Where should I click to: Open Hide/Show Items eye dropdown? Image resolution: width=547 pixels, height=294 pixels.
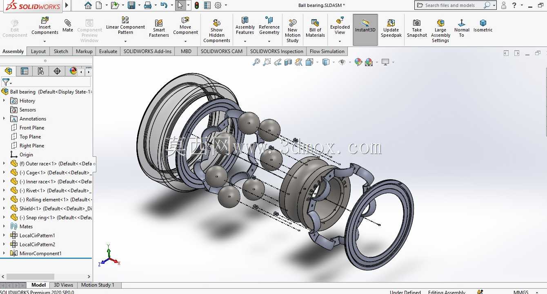(x=350, y=62)
